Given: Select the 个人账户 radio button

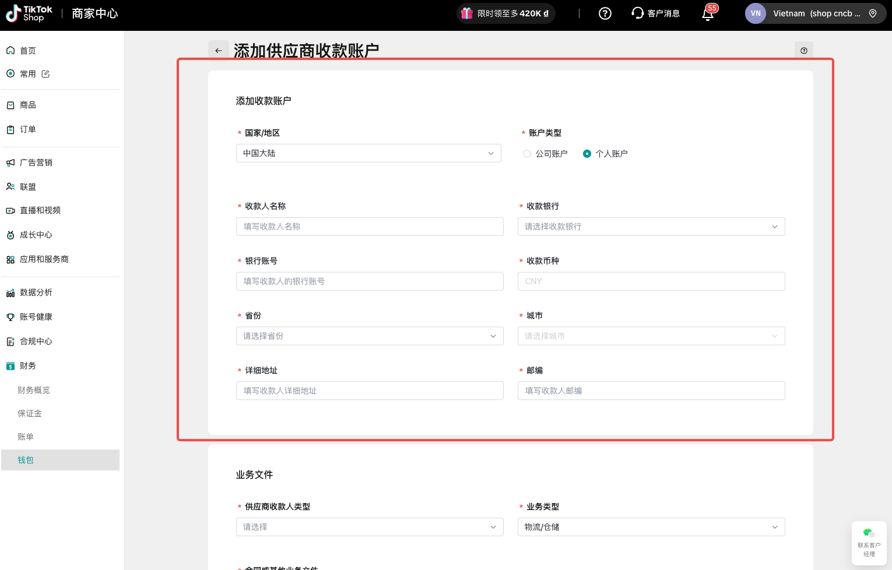Looking at the screenshot, I should [587, 154].
